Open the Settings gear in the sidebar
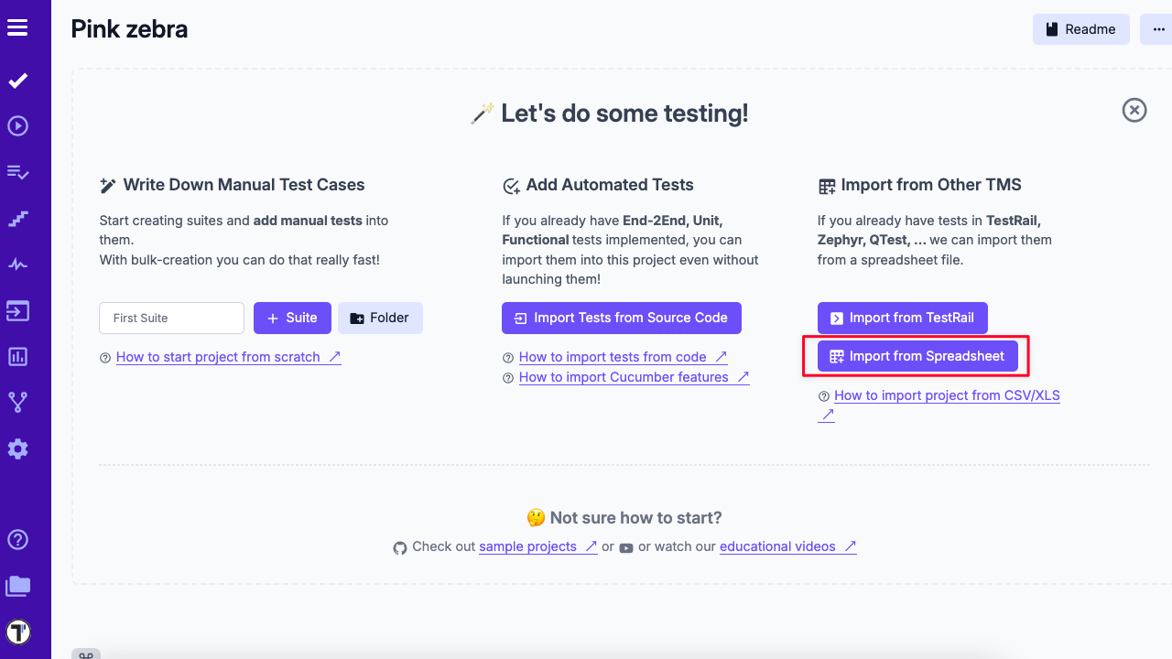 point(17,448)
